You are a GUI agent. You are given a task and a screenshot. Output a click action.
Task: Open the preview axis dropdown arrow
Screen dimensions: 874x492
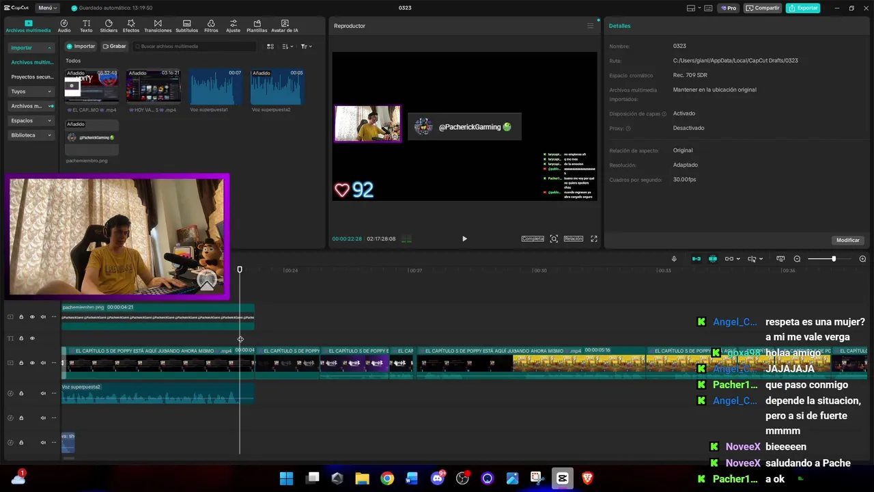pyautogui.click(x=761, y=259)
